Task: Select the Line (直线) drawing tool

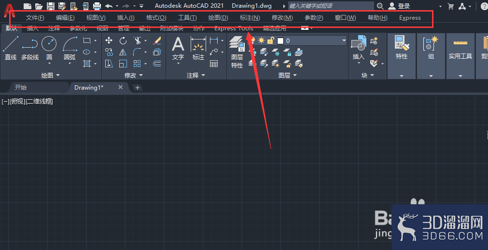Action: 10,48
